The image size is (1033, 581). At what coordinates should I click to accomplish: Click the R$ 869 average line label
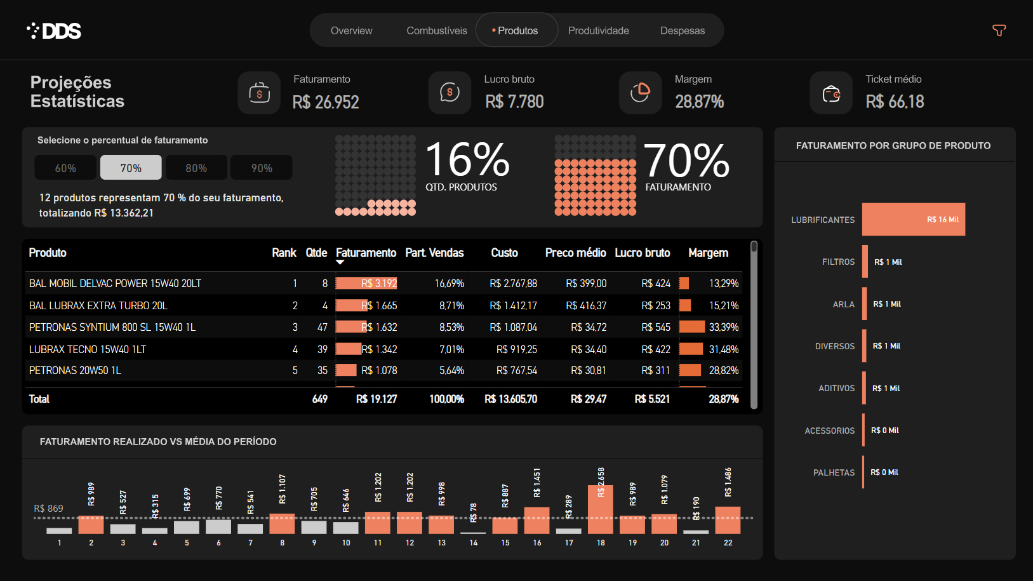pyautogui.click(x=48, y=508)
